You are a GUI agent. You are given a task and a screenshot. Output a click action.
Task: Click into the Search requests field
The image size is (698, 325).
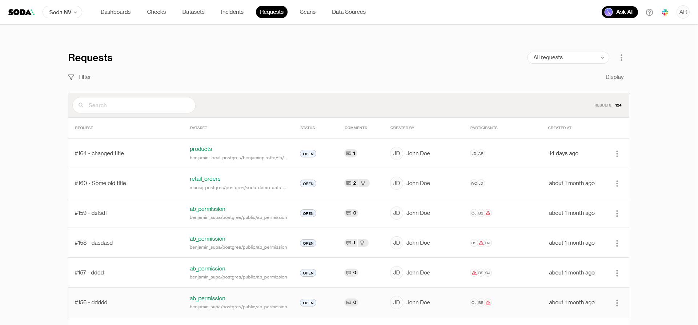coord(138,105)
